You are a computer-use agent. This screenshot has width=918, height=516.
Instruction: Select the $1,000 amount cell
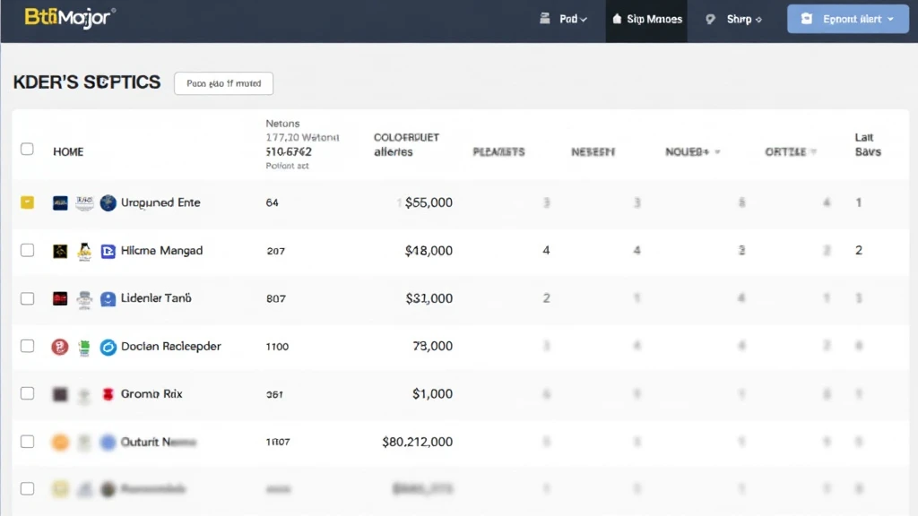[433, 394]
